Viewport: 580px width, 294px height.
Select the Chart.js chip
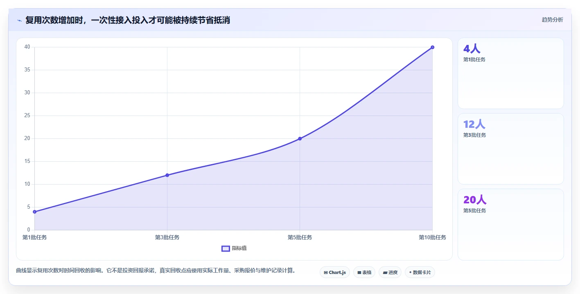tap(335, 272)
